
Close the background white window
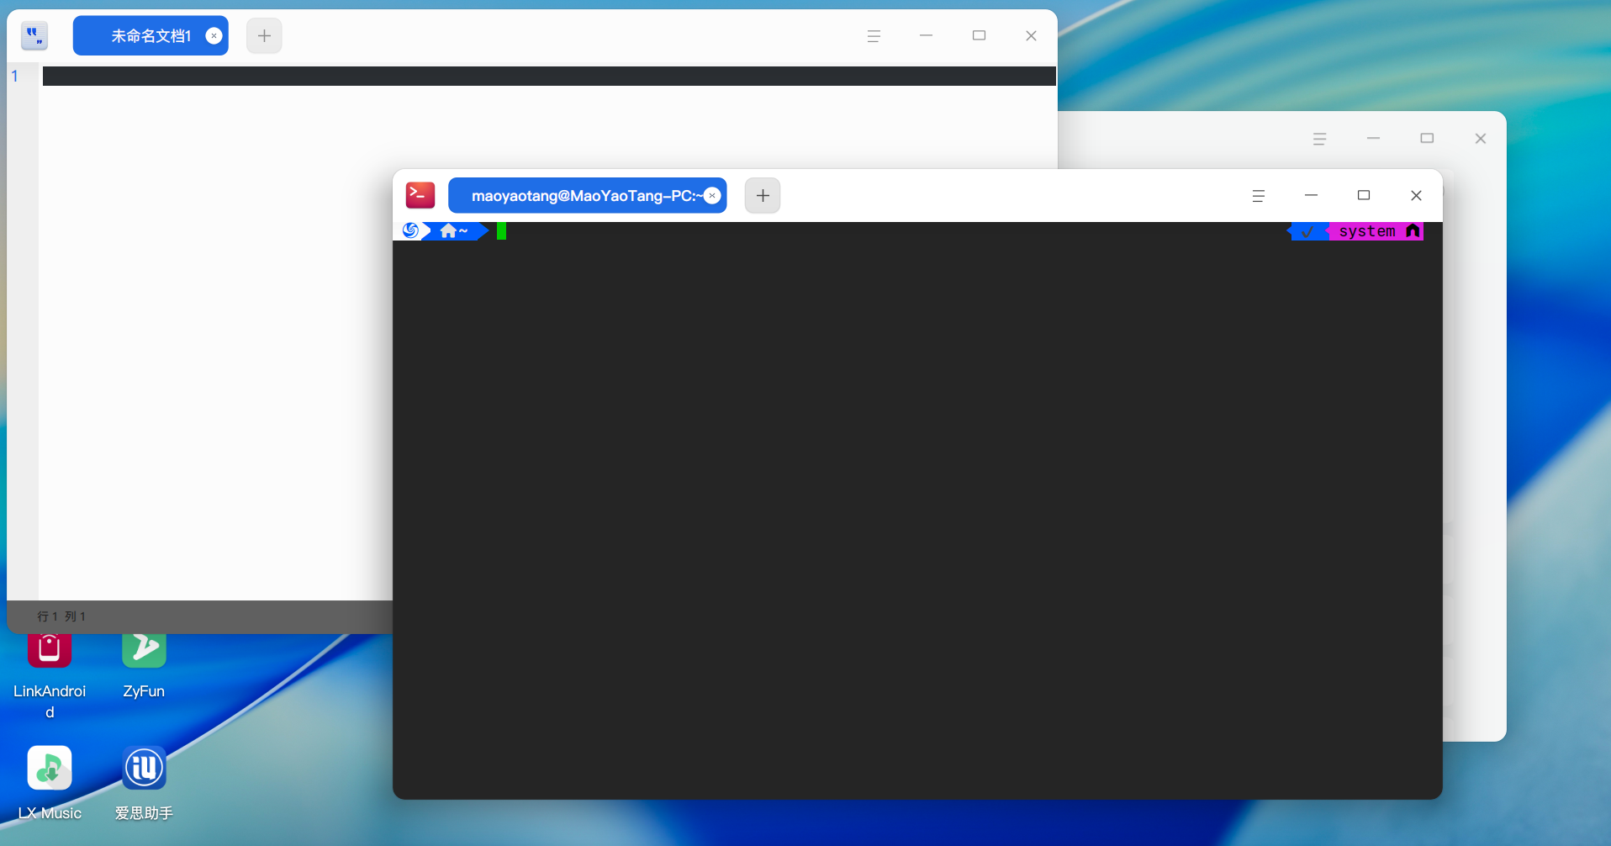click(x=1481, y=139)
